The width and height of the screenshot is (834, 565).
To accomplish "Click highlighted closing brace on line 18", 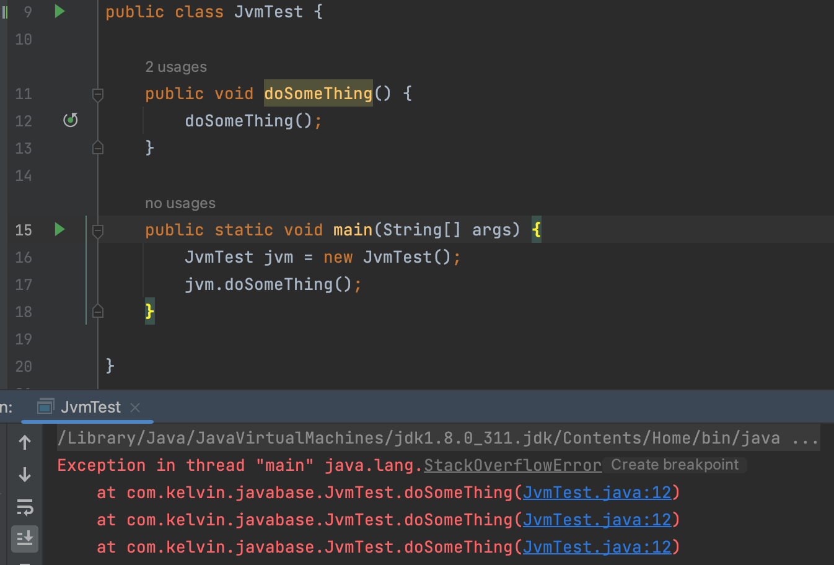I will click(x=150, y=311).
